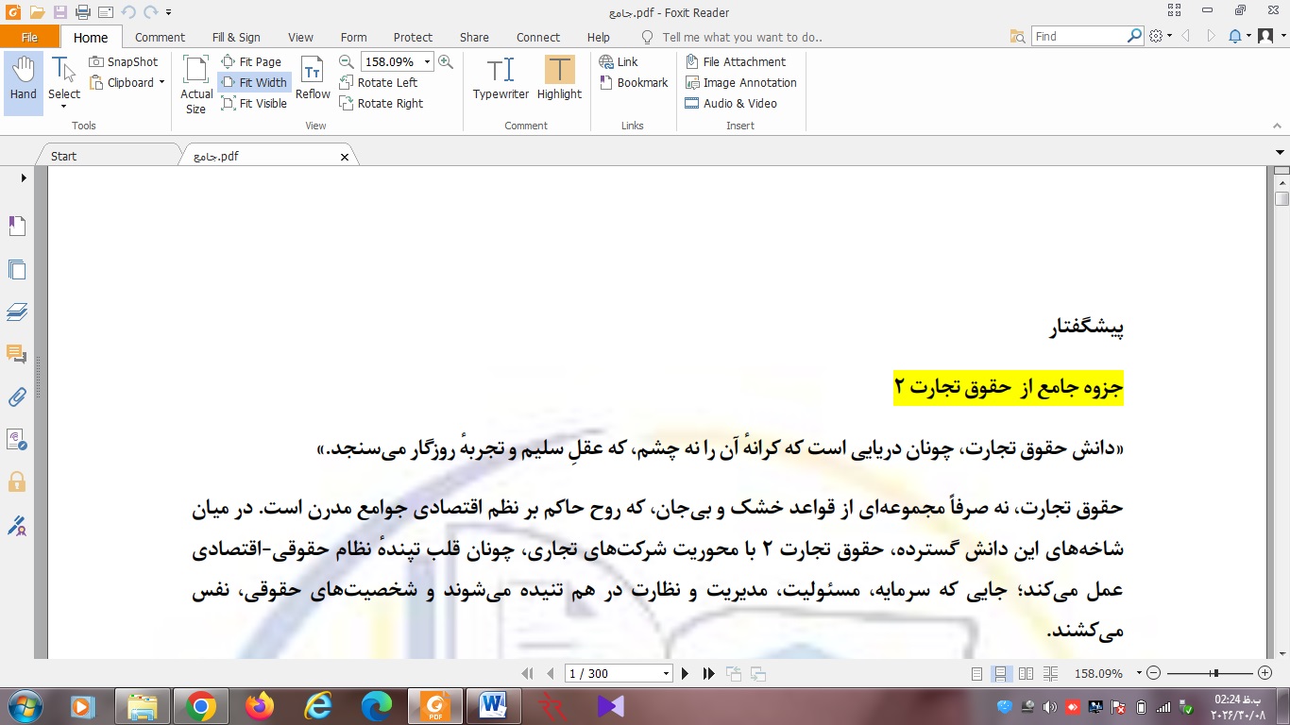Click the zoom out magnifier icon
Image resolution: width=1290 pixels, height=725 pixels.
pyautogui.click(x=347, y=61)
